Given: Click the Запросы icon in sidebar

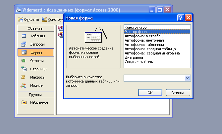Looking at the screenshot, I should click(x=24, y=44).
